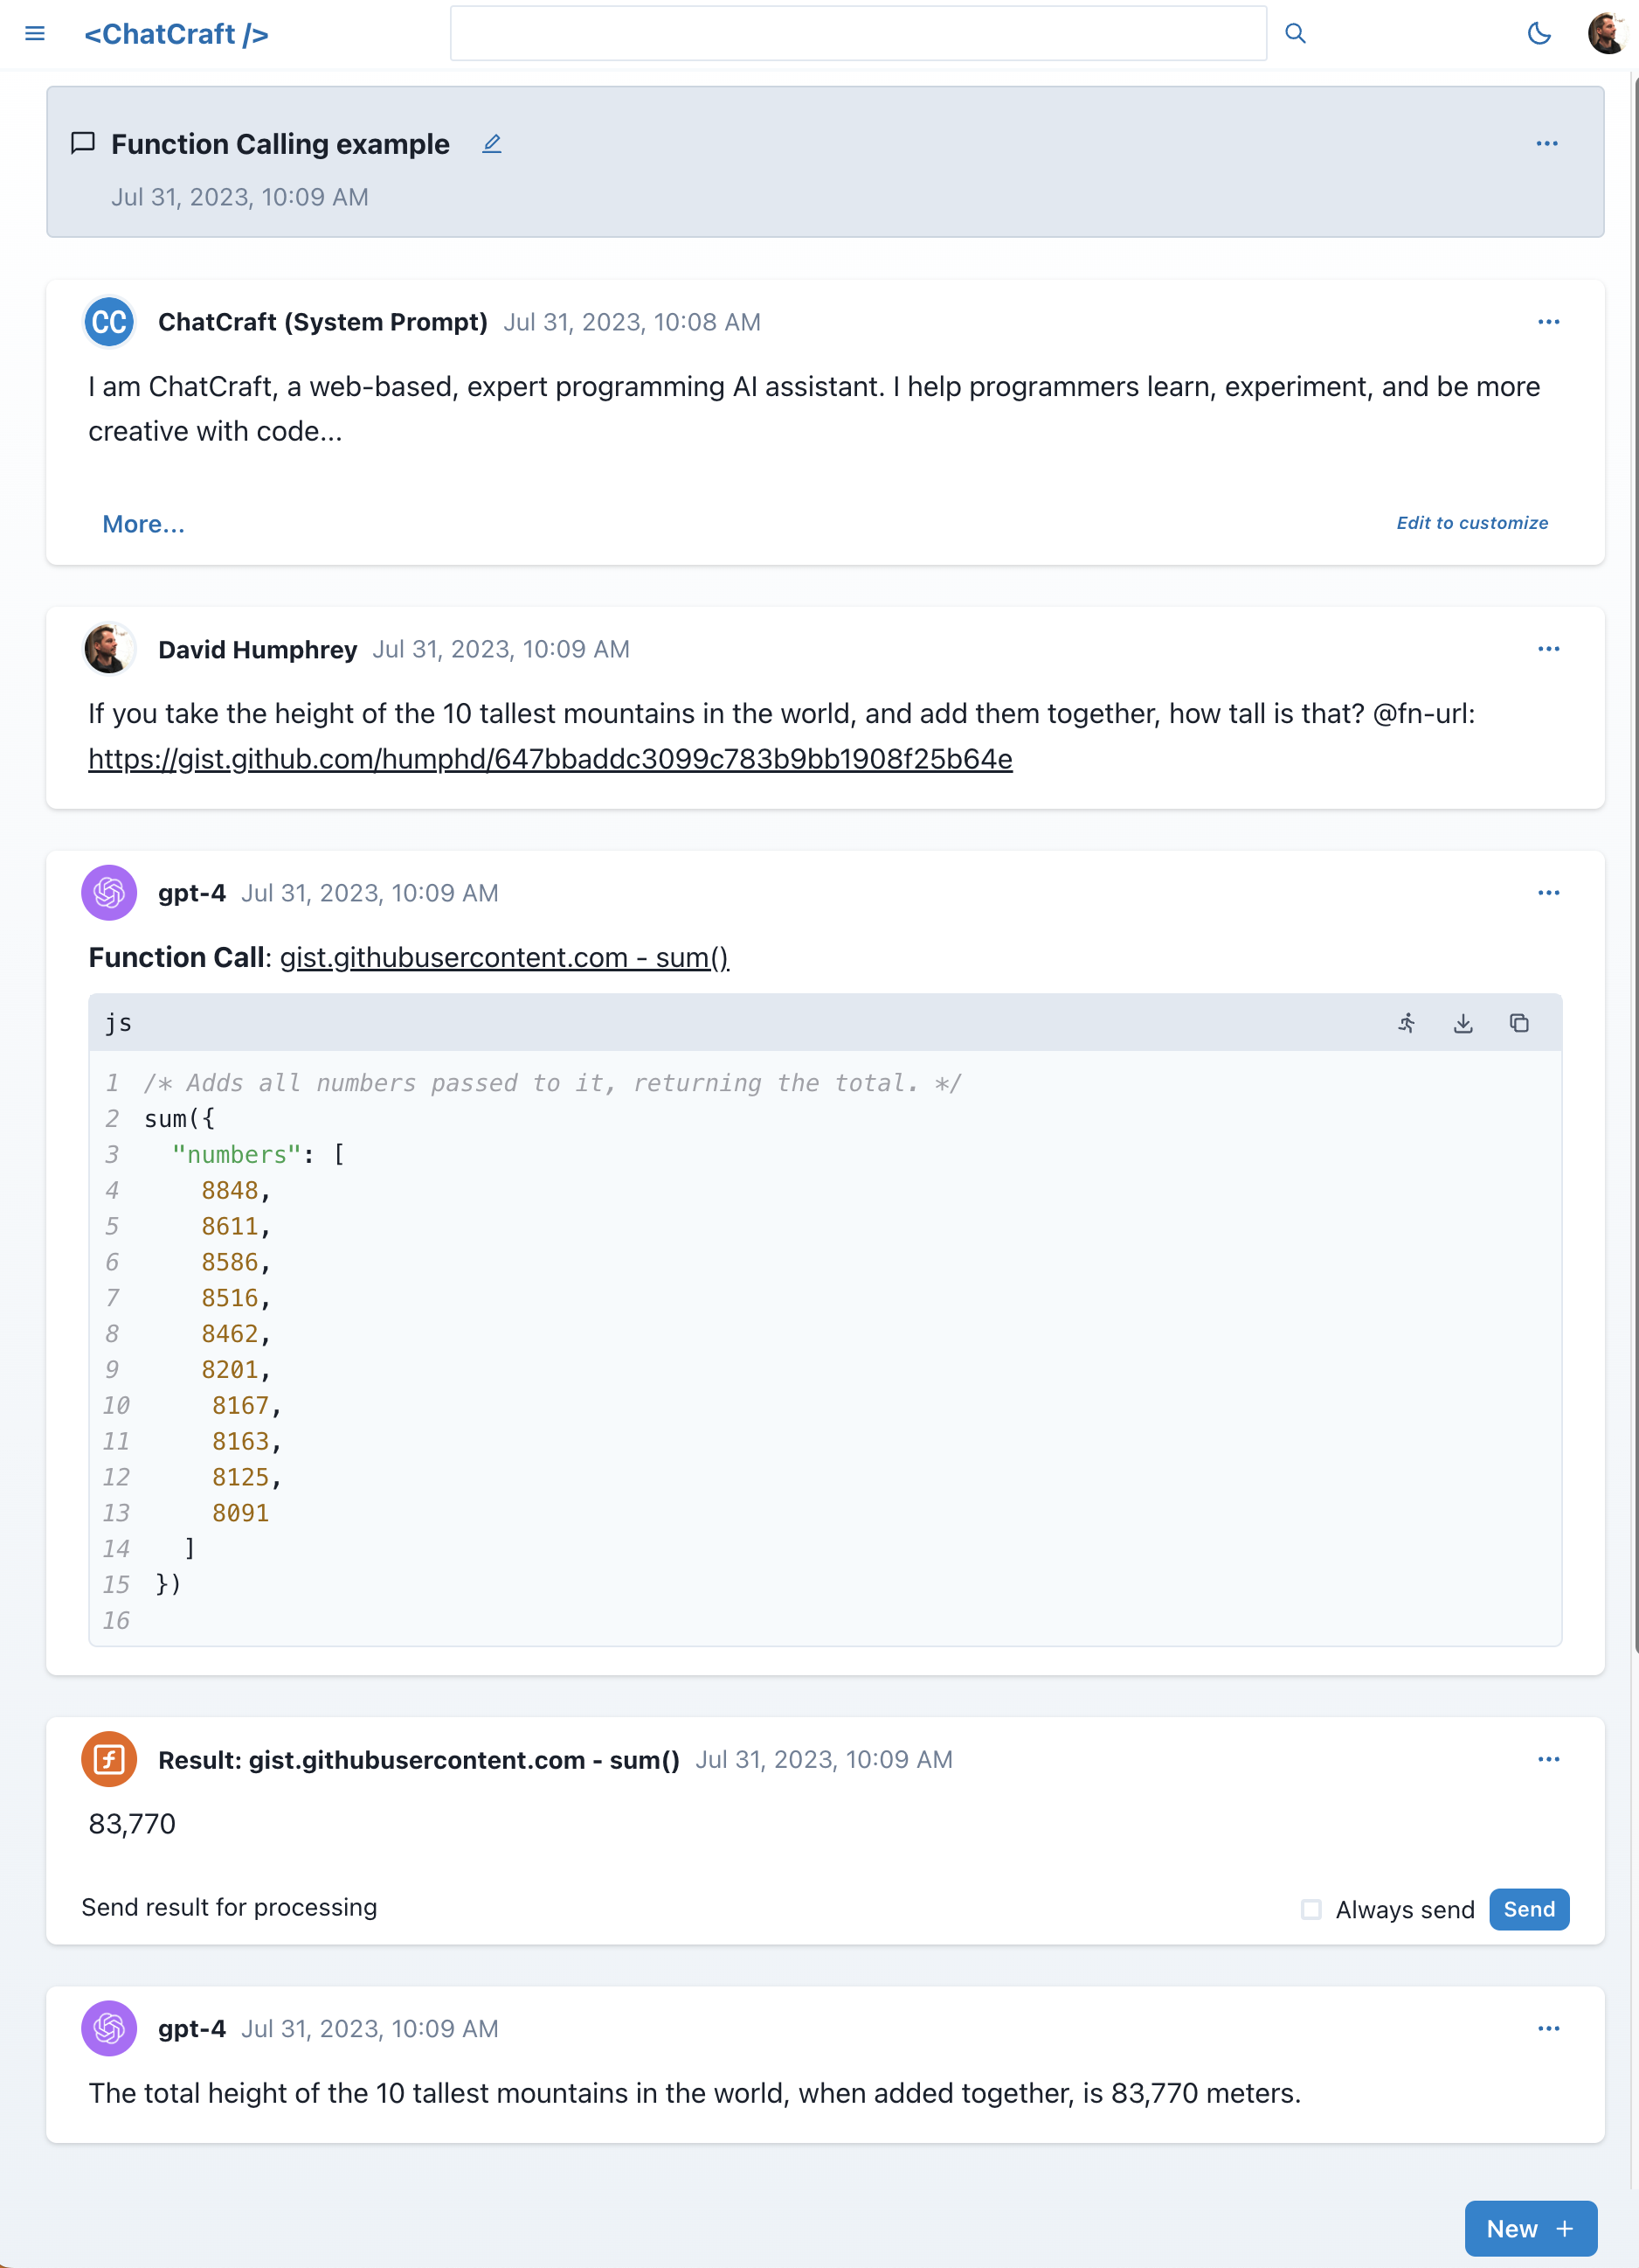
Task: Edit the chat title with pencil icon
Action: click(492, 144)
